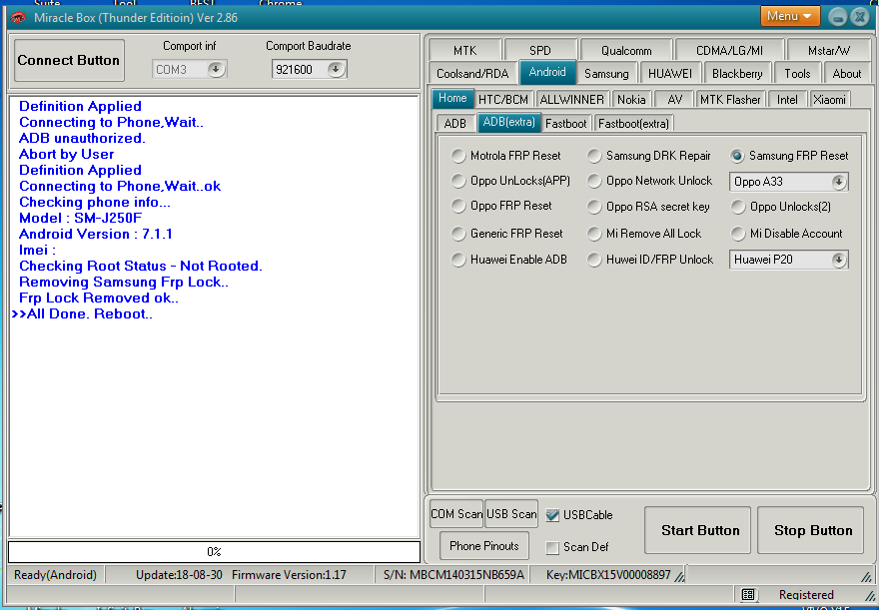This screenshot has width=879, height=610.
Task: Open the HTC/BCM sub-tab
Action: [502, 100]
